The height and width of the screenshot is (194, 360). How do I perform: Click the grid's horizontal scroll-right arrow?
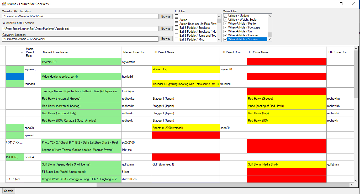coord(352,185)
